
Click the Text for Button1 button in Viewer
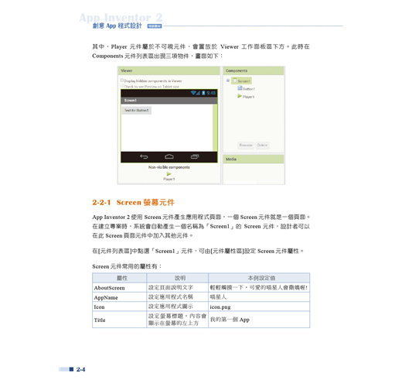(137, 111)
